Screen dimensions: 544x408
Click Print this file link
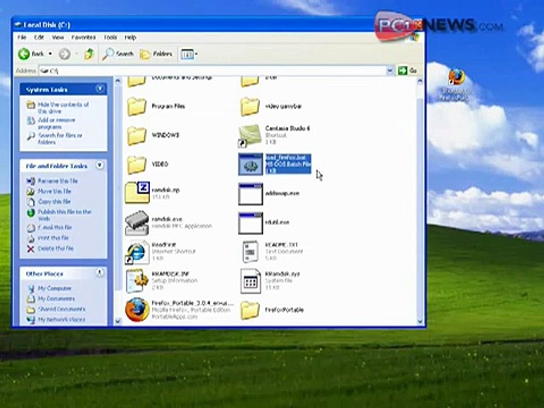pos(53,237)
